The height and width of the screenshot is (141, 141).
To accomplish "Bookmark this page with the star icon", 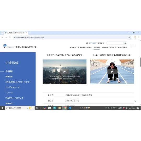I will [x=130, y=37].
